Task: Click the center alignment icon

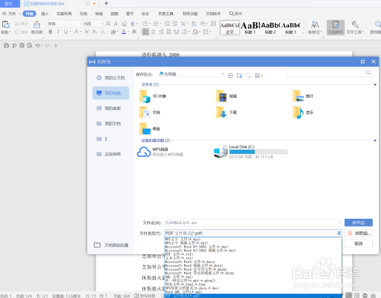Action: [153, 32]
